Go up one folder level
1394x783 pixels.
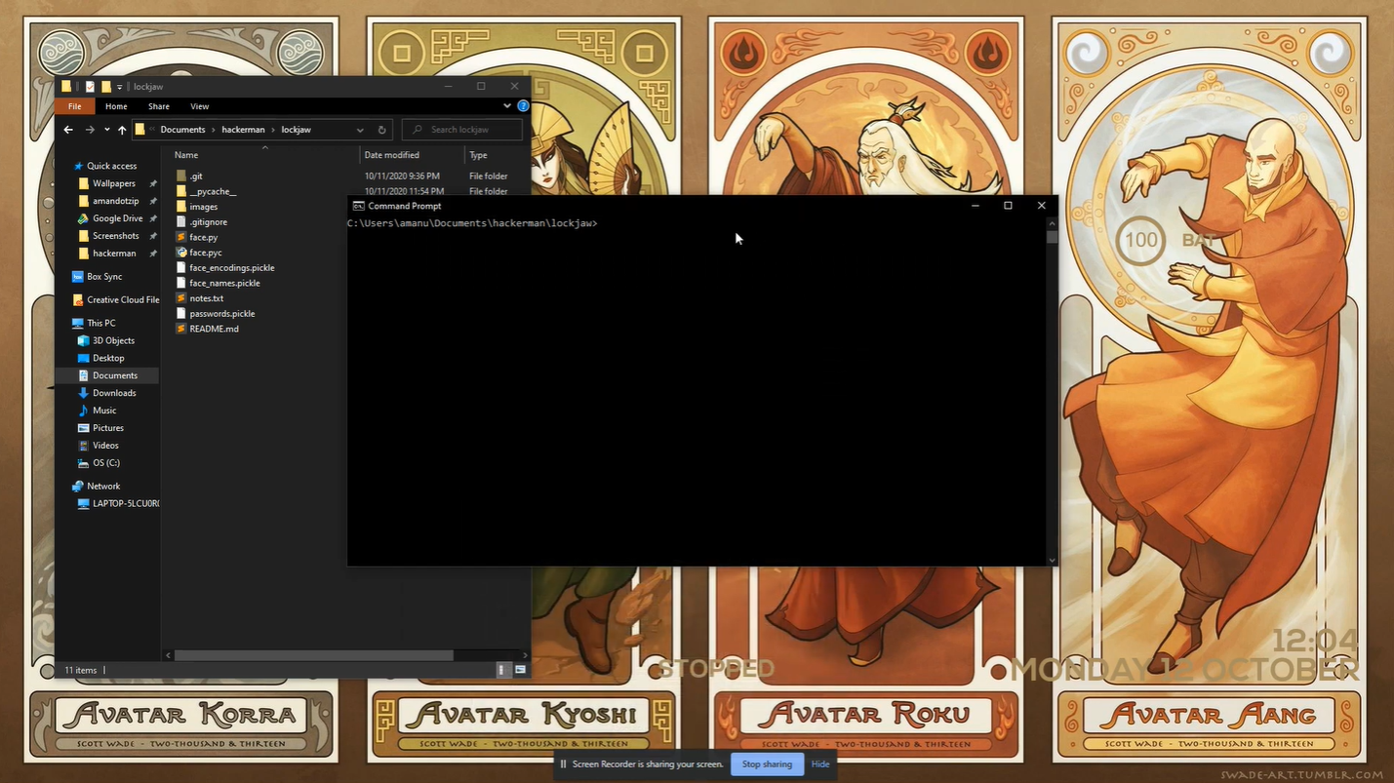tap(122, 130)
